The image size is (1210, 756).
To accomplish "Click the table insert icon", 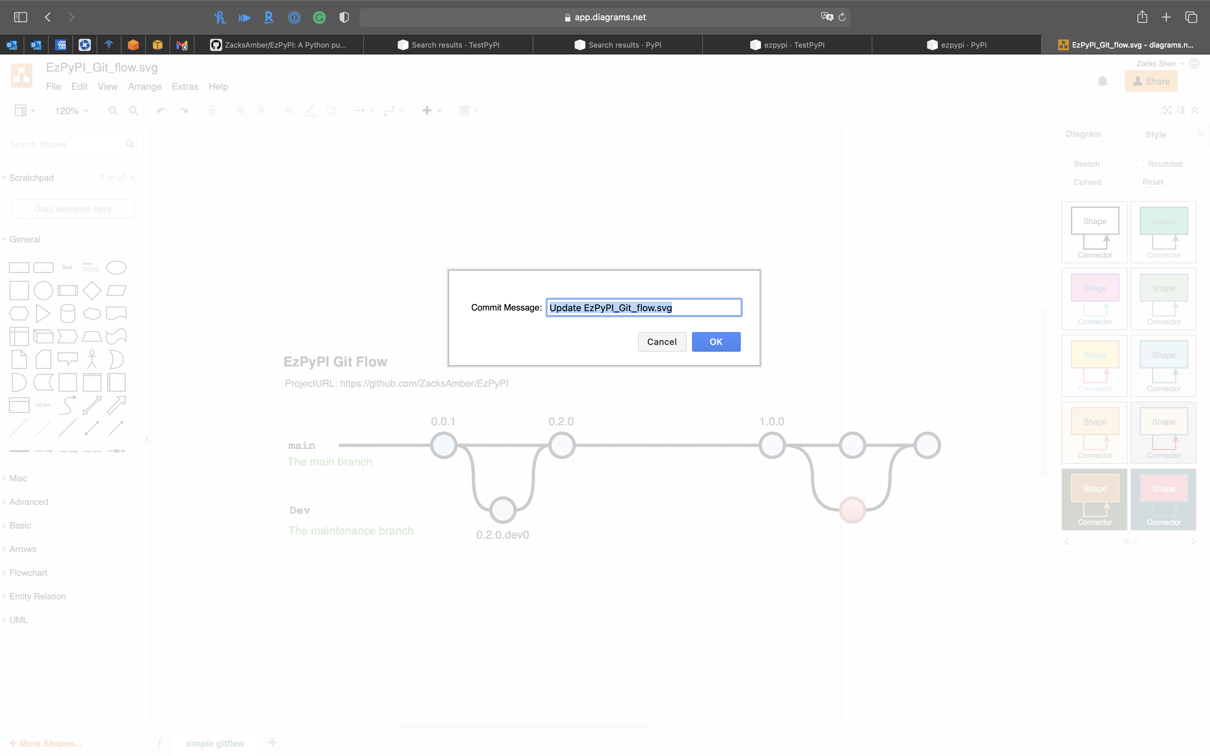I will click(x=464, y=110).
